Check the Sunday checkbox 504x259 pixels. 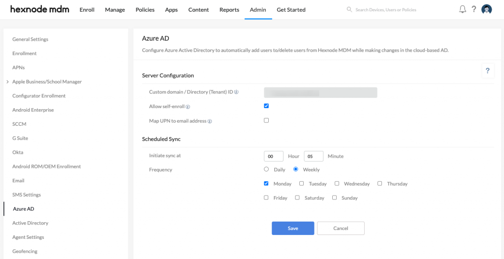click(x=334, y=198)
